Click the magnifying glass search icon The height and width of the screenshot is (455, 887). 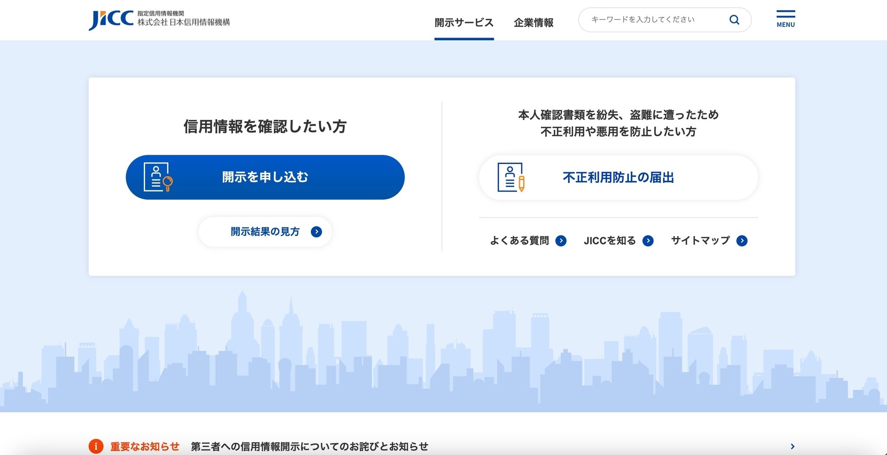734,19
